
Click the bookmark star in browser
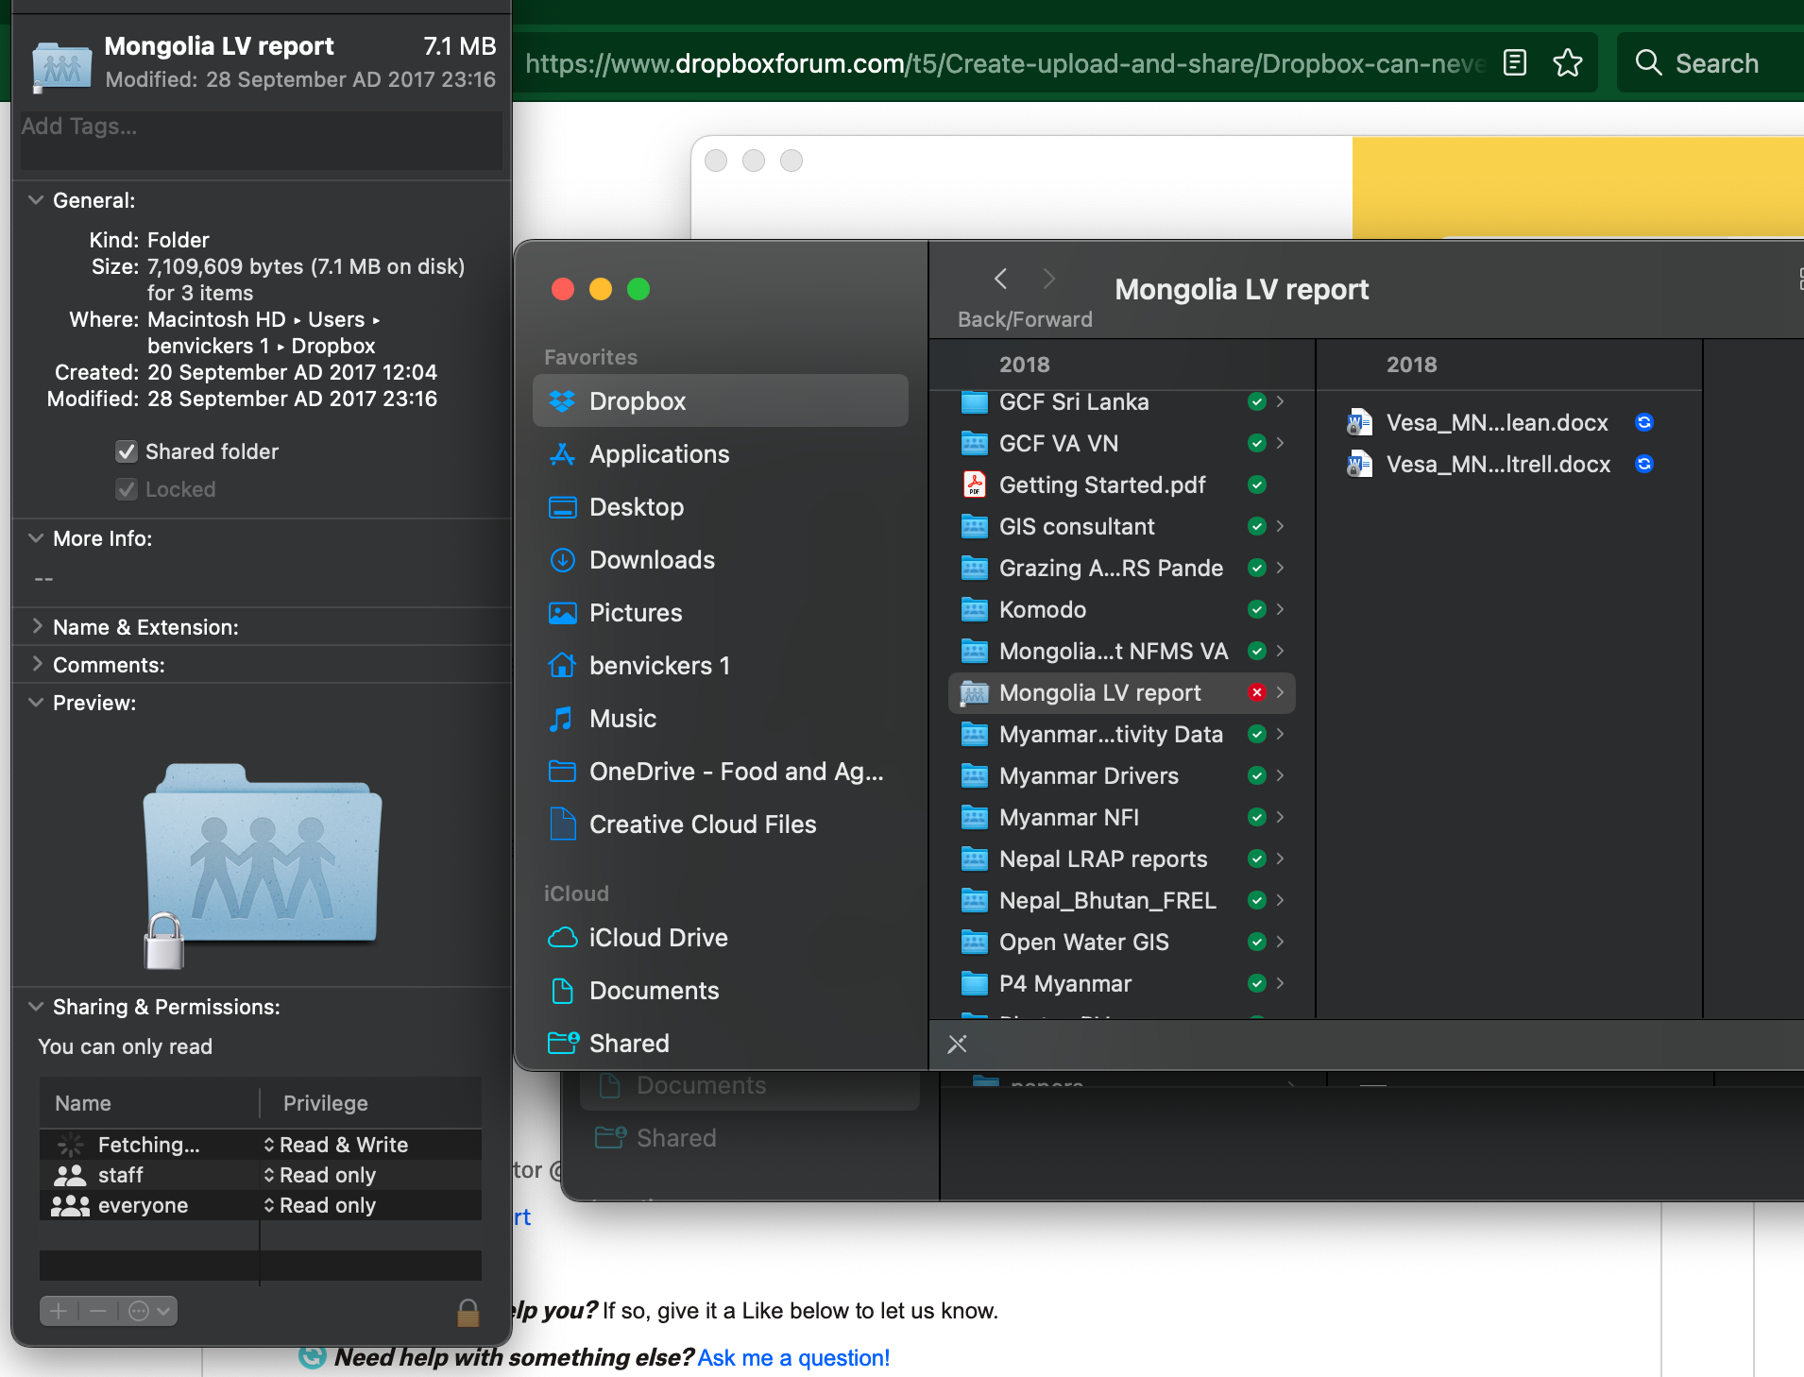pos(1568,63)
